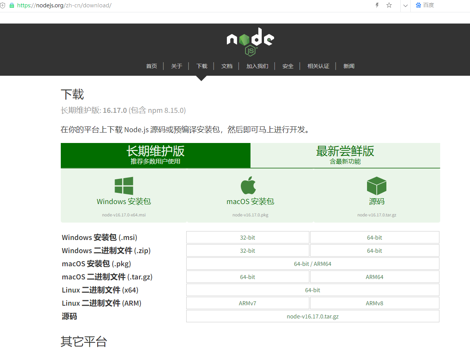470x359 pixels.
Task: Open the 加入我们 navigation item
Action: click(257, 66)
